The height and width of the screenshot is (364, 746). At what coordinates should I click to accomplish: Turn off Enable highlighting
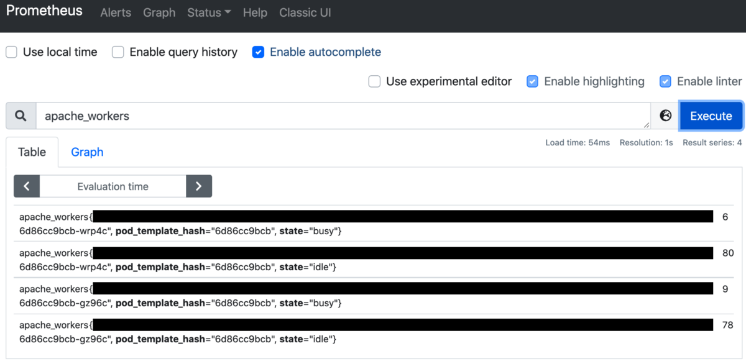click(532, 81)
